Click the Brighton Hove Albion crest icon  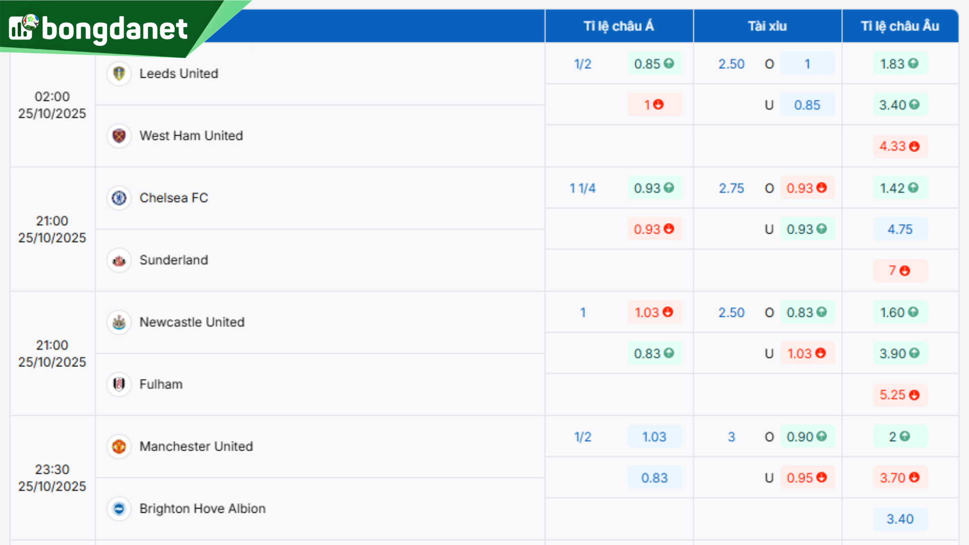119,509
